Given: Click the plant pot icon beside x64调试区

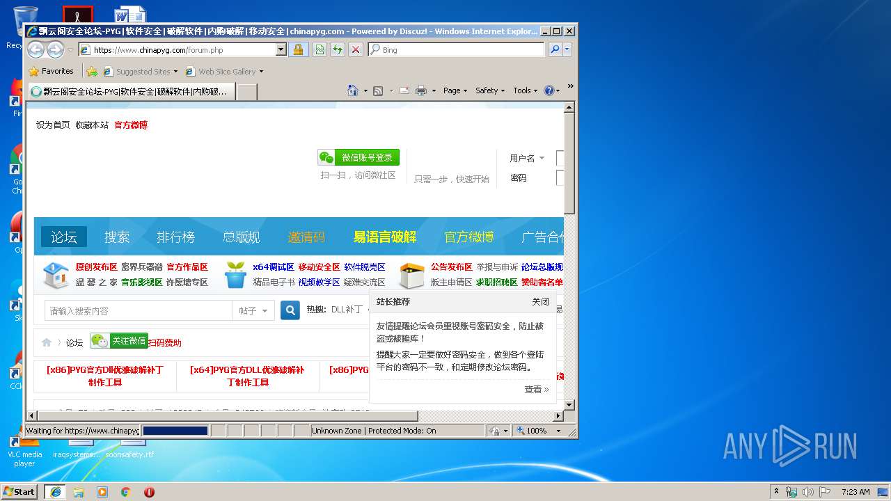Looking at the screenshot, I should [x=236, y=275].
